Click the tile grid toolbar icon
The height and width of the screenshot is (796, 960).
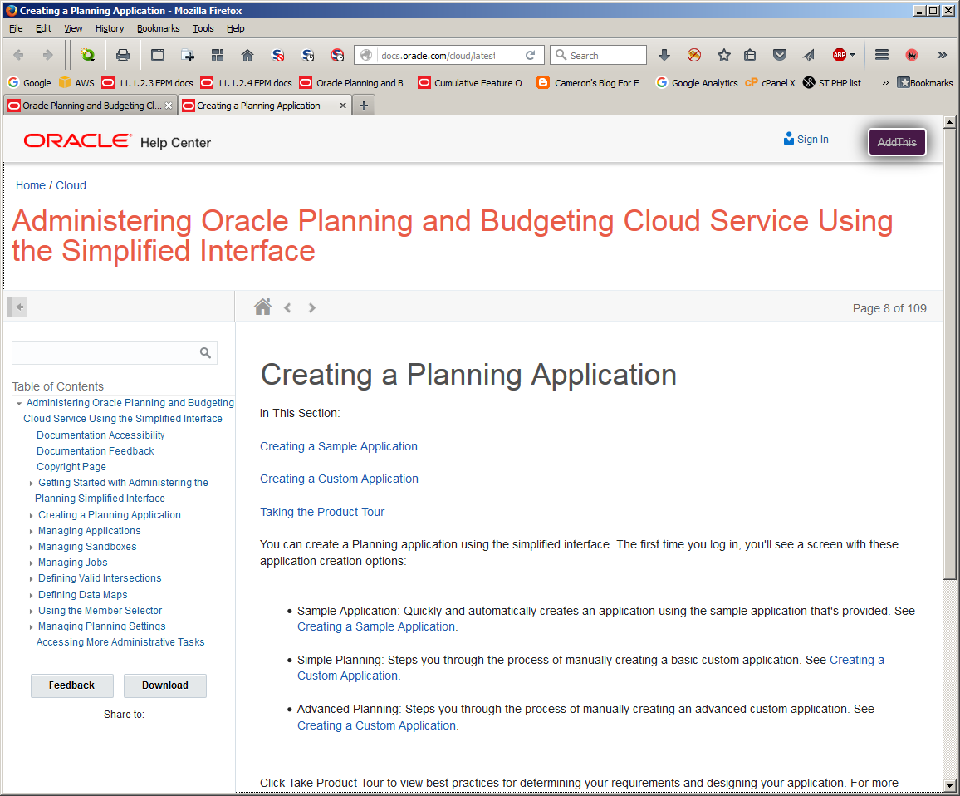click(218, 55)
